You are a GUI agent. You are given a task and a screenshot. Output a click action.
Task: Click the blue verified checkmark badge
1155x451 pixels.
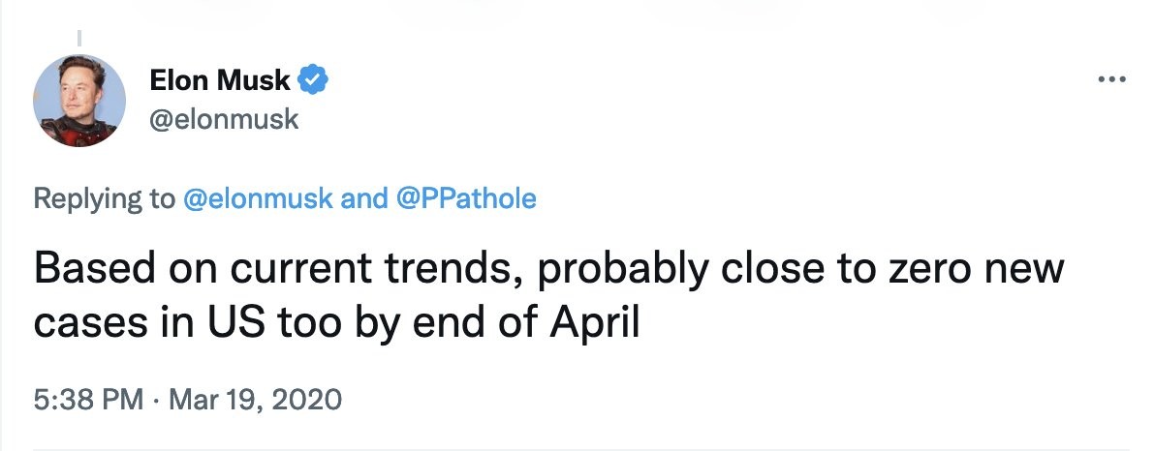pyautogui.click(x=313, y=80)
